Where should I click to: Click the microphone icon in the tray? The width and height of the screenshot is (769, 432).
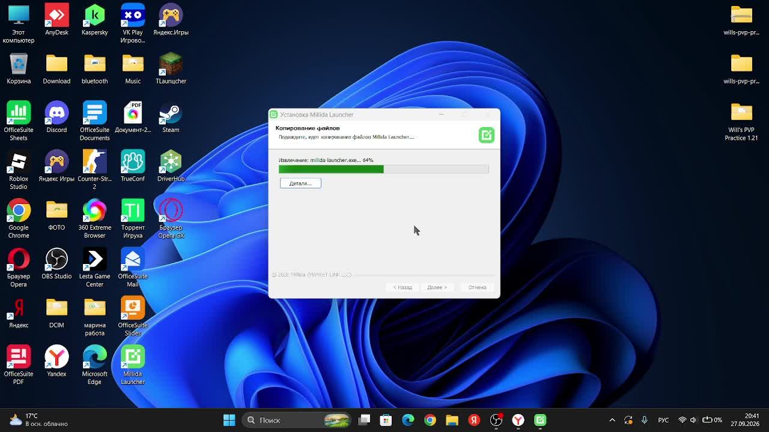click(x=645, y=420)
